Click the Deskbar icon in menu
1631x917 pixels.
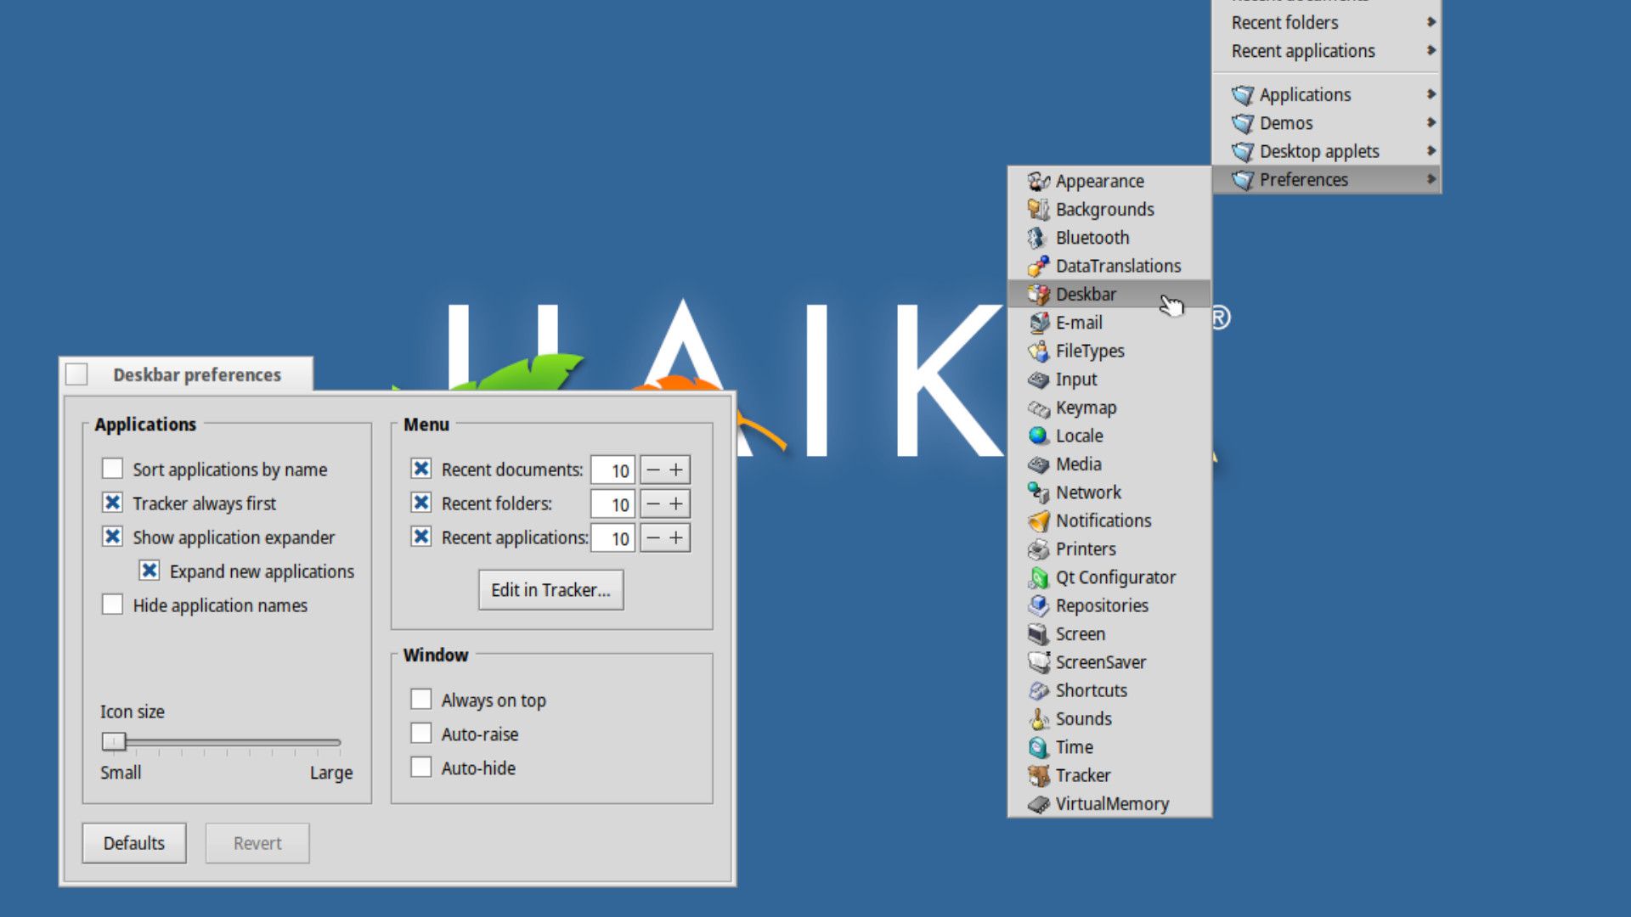(1038, 294)
